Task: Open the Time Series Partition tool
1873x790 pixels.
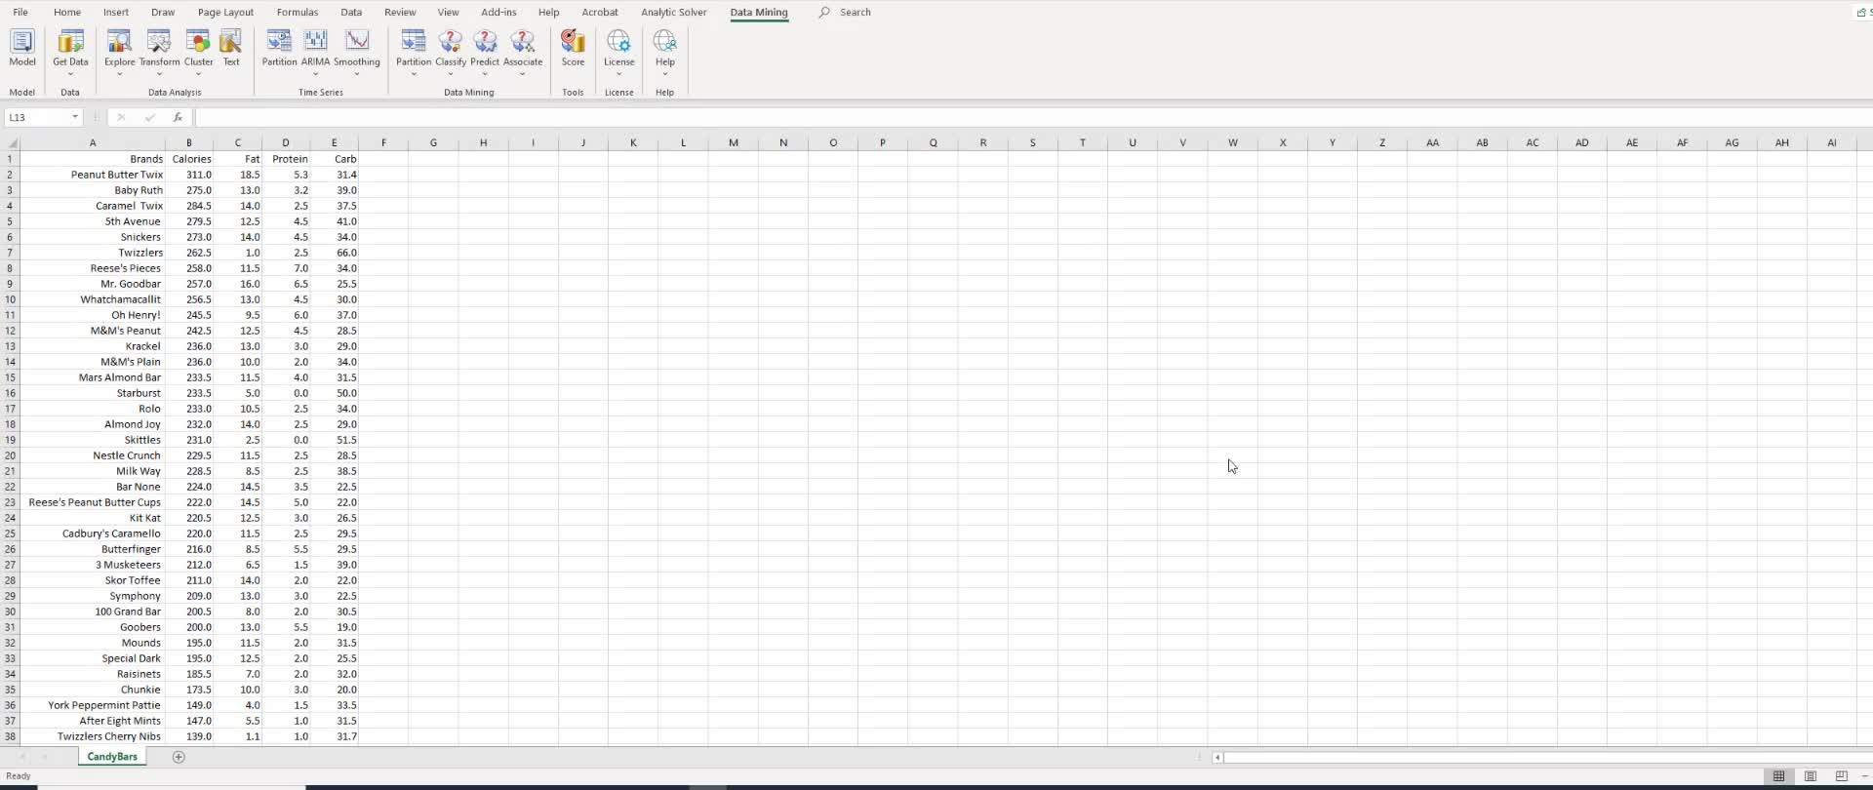Action: click(x=279, y=48)
